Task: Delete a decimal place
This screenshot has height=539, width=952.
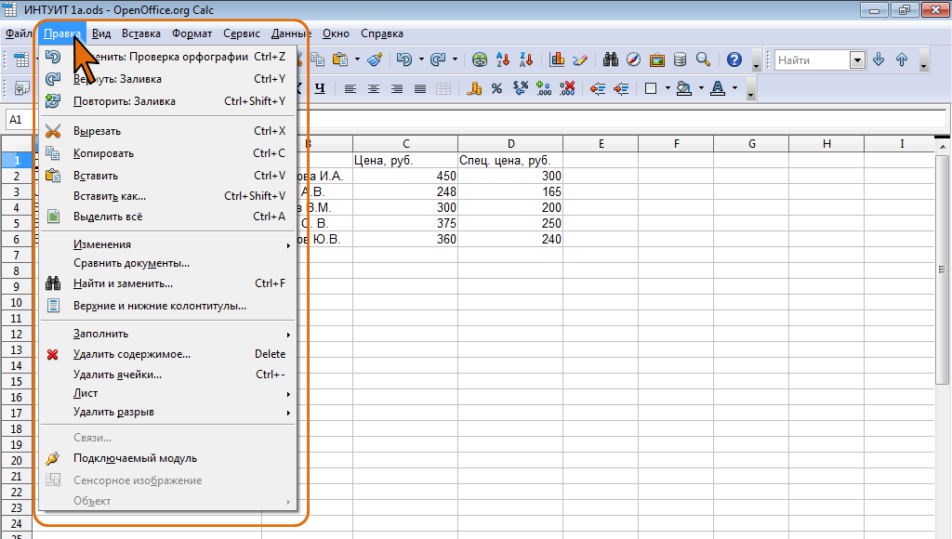Action: pos(567,88)
